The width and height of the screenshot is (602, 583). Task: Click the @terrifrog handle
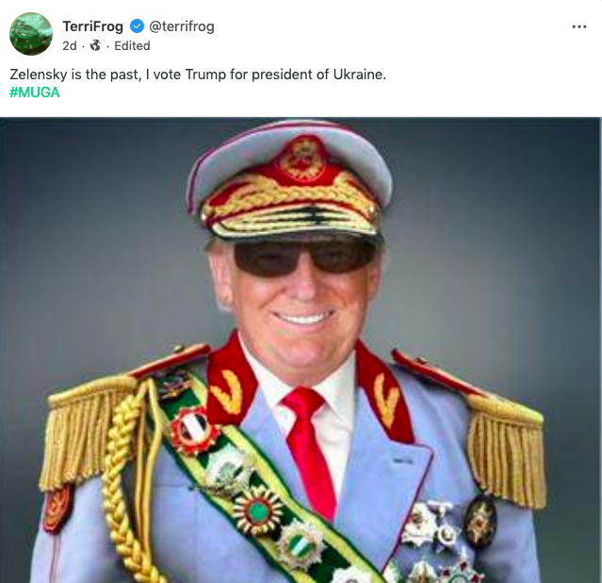pyautogui.click(x=182, y=26)
